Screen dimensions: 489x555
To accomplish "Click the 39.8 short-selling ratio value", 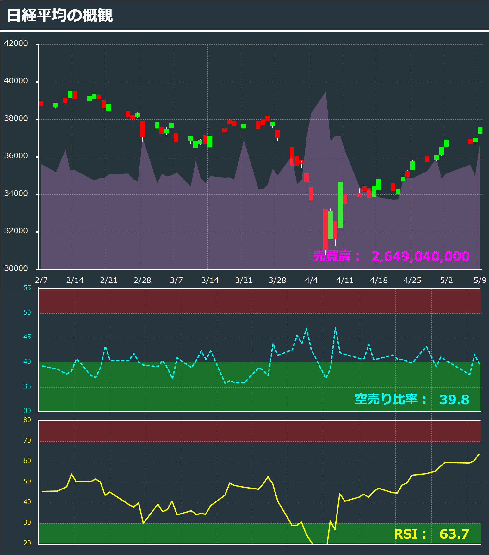I will [454, 400].
